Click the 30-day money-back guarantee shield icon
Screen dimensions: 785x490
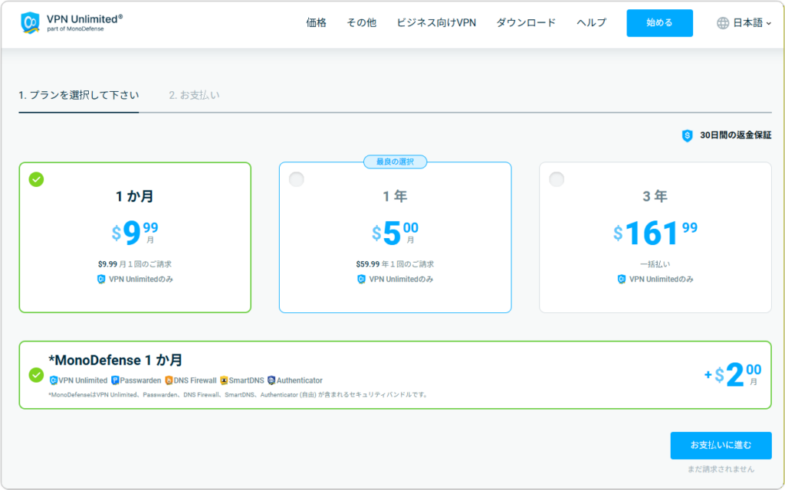[x=687, y=136]
